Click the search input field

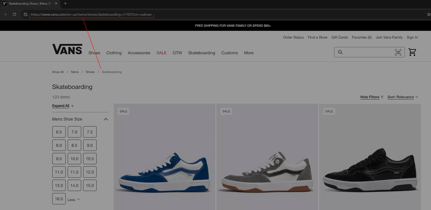coord(368,52)
